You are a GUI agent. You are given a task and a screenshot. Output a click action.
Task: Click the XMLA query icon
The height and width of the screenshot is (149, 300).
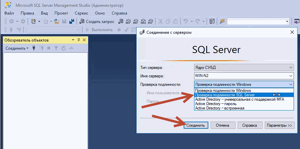coord(143,21)
